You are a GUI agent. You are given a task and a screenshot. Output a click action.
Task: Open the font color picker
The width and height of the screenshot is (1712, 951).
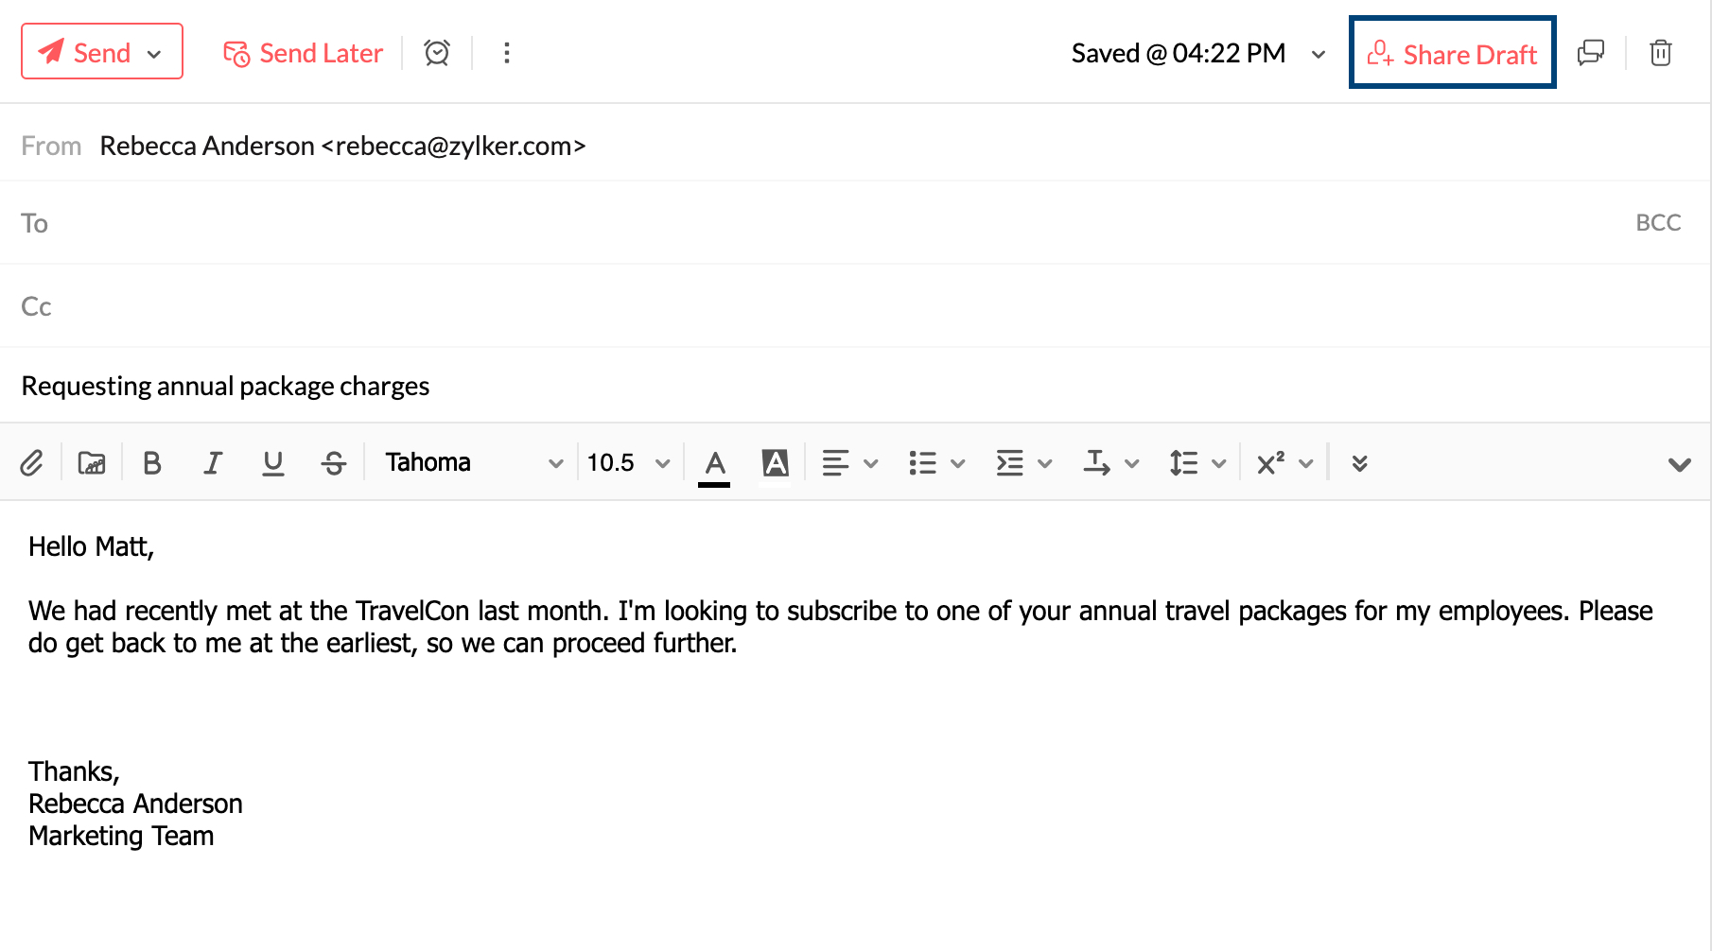(714, 462)
